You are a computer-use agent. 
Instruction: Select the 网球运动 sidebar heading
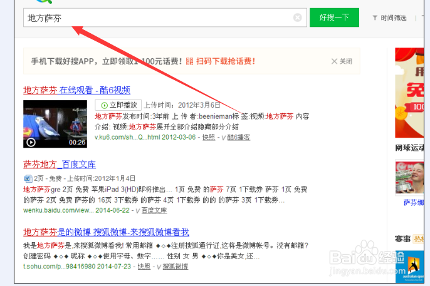tap(409, 148)
